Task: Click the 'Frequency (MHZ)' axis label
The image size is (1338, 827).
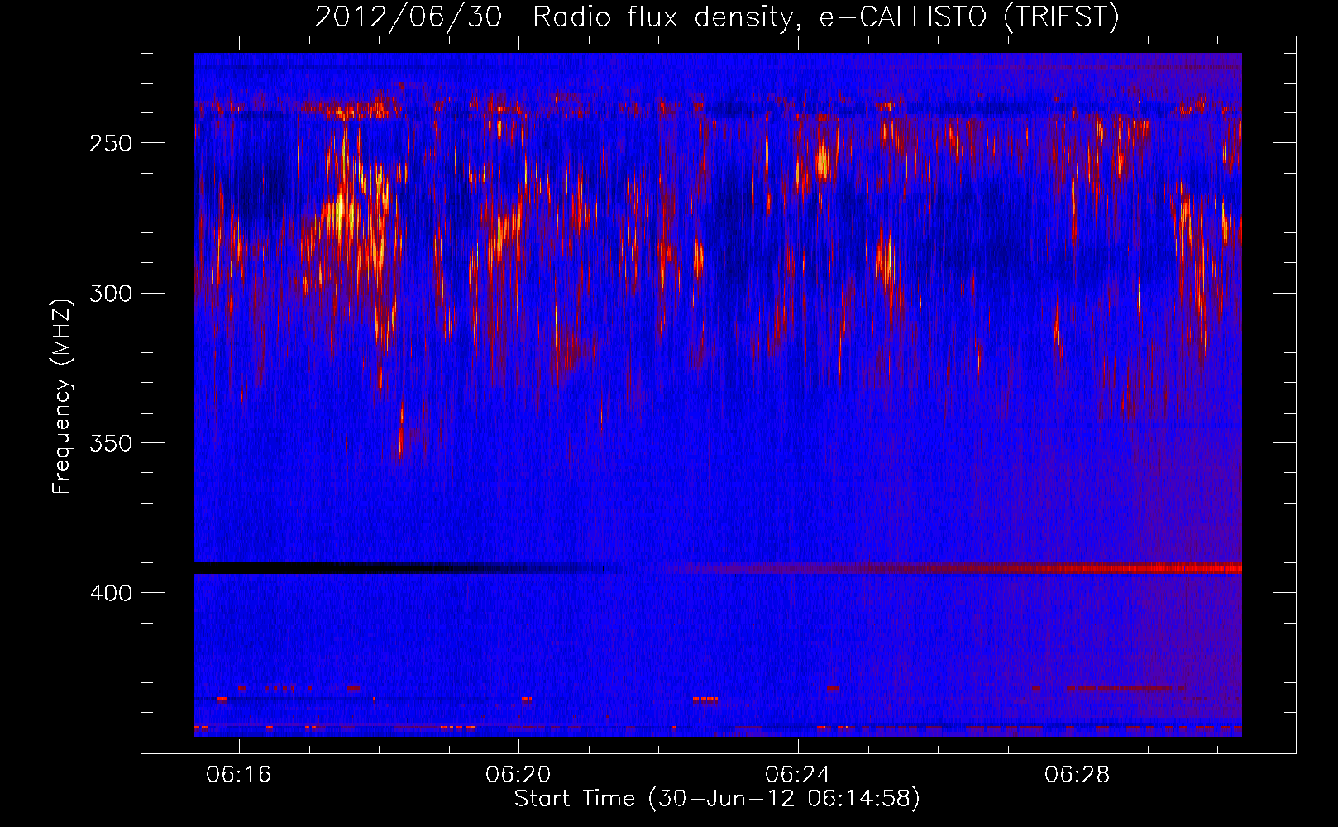Action: [62, 397]
